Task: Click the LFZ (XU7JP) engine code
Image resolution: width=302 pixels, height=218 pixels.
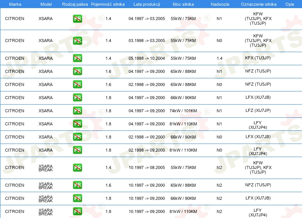Action: coord(258,110)
